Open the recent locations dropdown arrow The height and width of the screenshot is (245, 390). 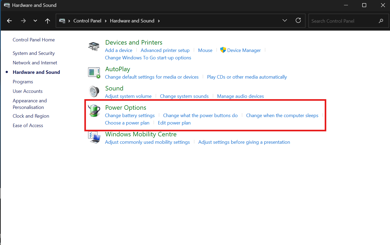pyautogui.click(x=35, y=21)
